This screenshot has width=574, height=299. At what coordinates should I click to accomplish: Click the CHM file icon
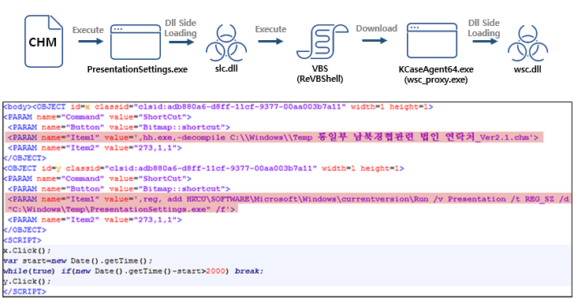click(x=43, y=41)
